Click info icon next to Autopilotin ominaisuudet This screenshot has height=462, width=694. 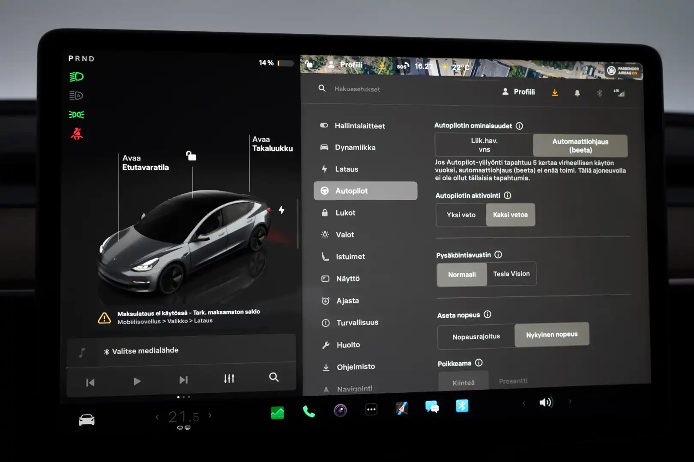[x=519, y=126]
